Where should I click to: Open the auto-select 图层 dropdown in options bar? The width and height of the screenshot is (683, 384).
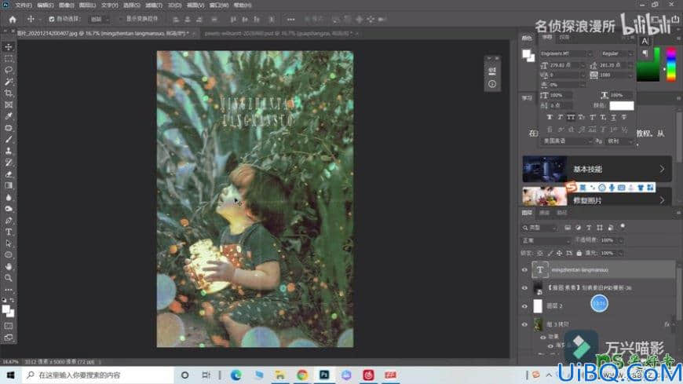100,19
